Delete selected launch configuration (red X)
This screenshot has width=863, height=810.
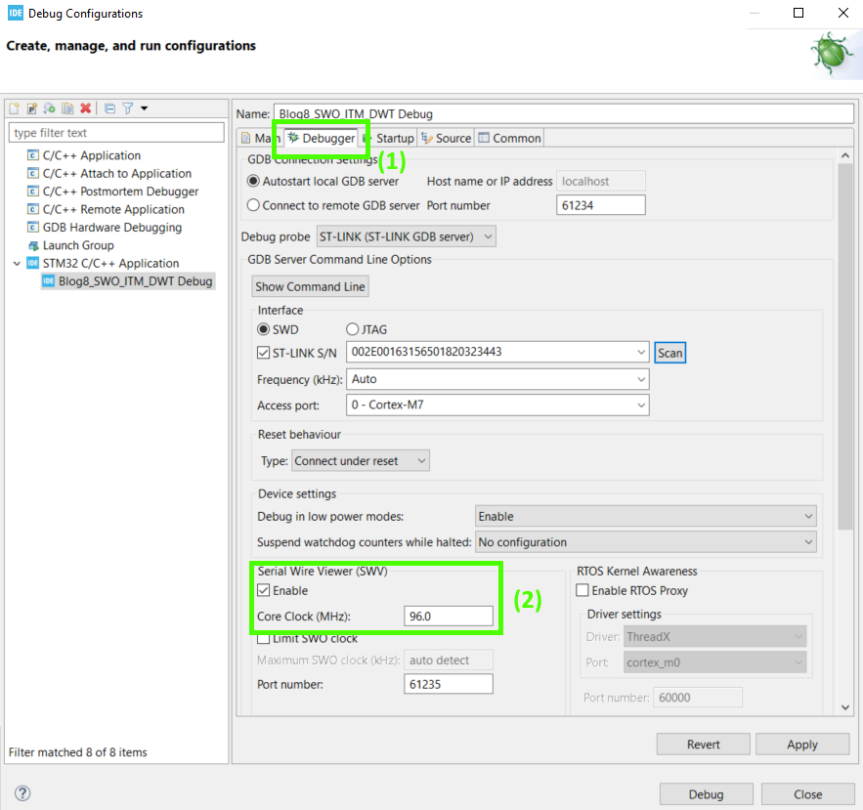pos(85,108)
